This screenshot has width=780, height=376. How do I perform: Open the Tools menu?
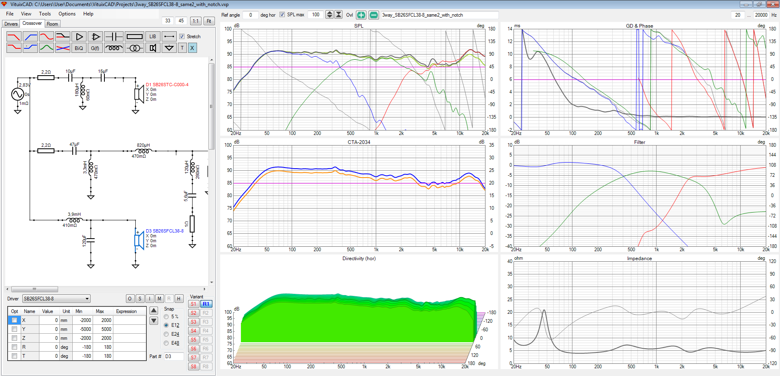[45, 14]
